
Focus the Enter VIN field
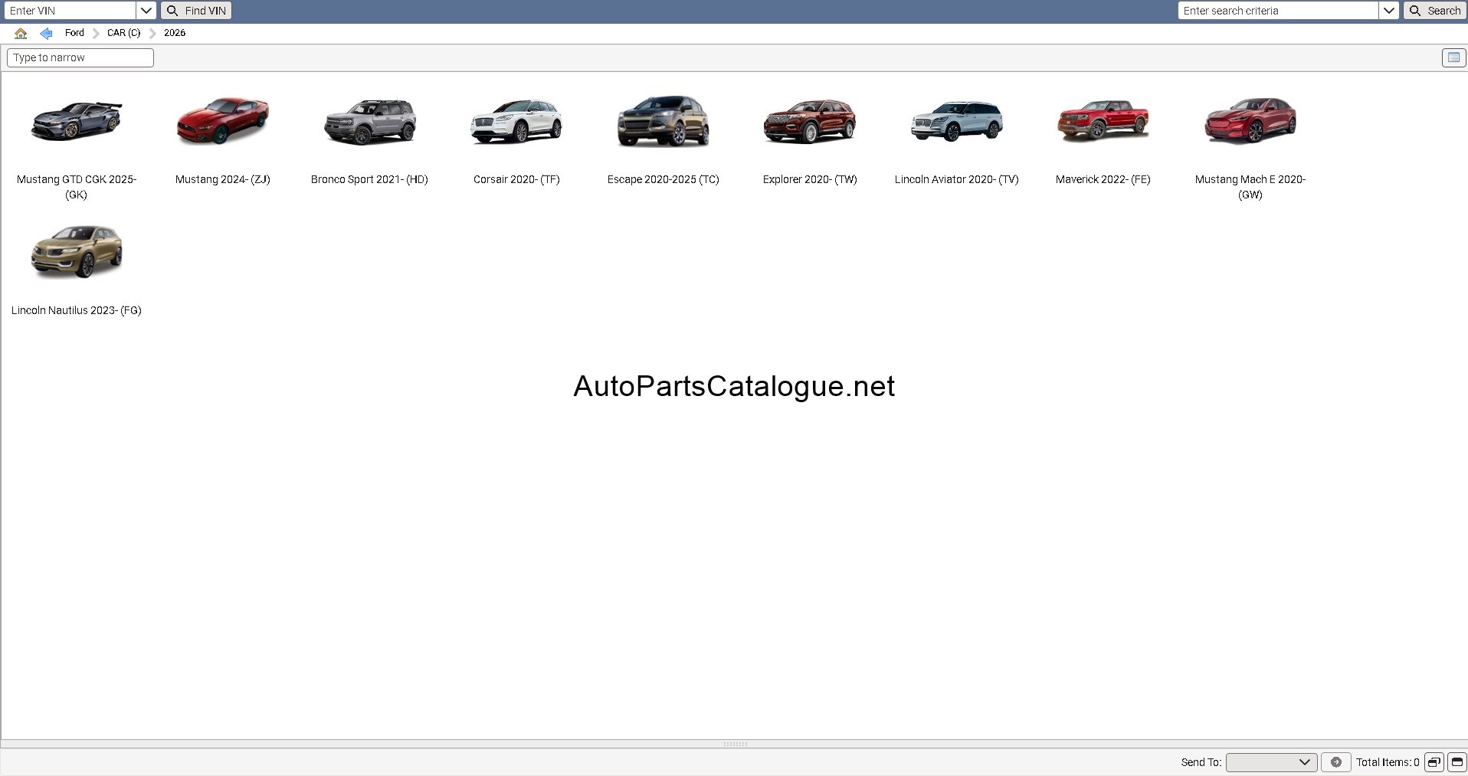(70, 11)
